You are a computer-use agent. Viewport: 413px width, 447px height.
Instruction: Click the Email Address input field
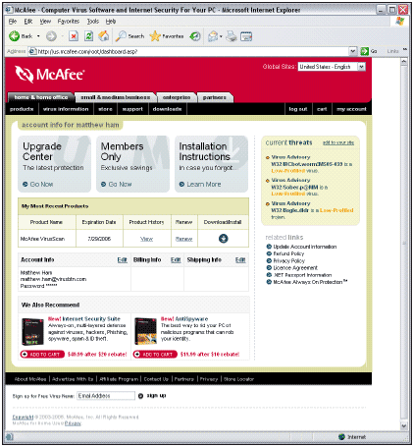point(106,396)
